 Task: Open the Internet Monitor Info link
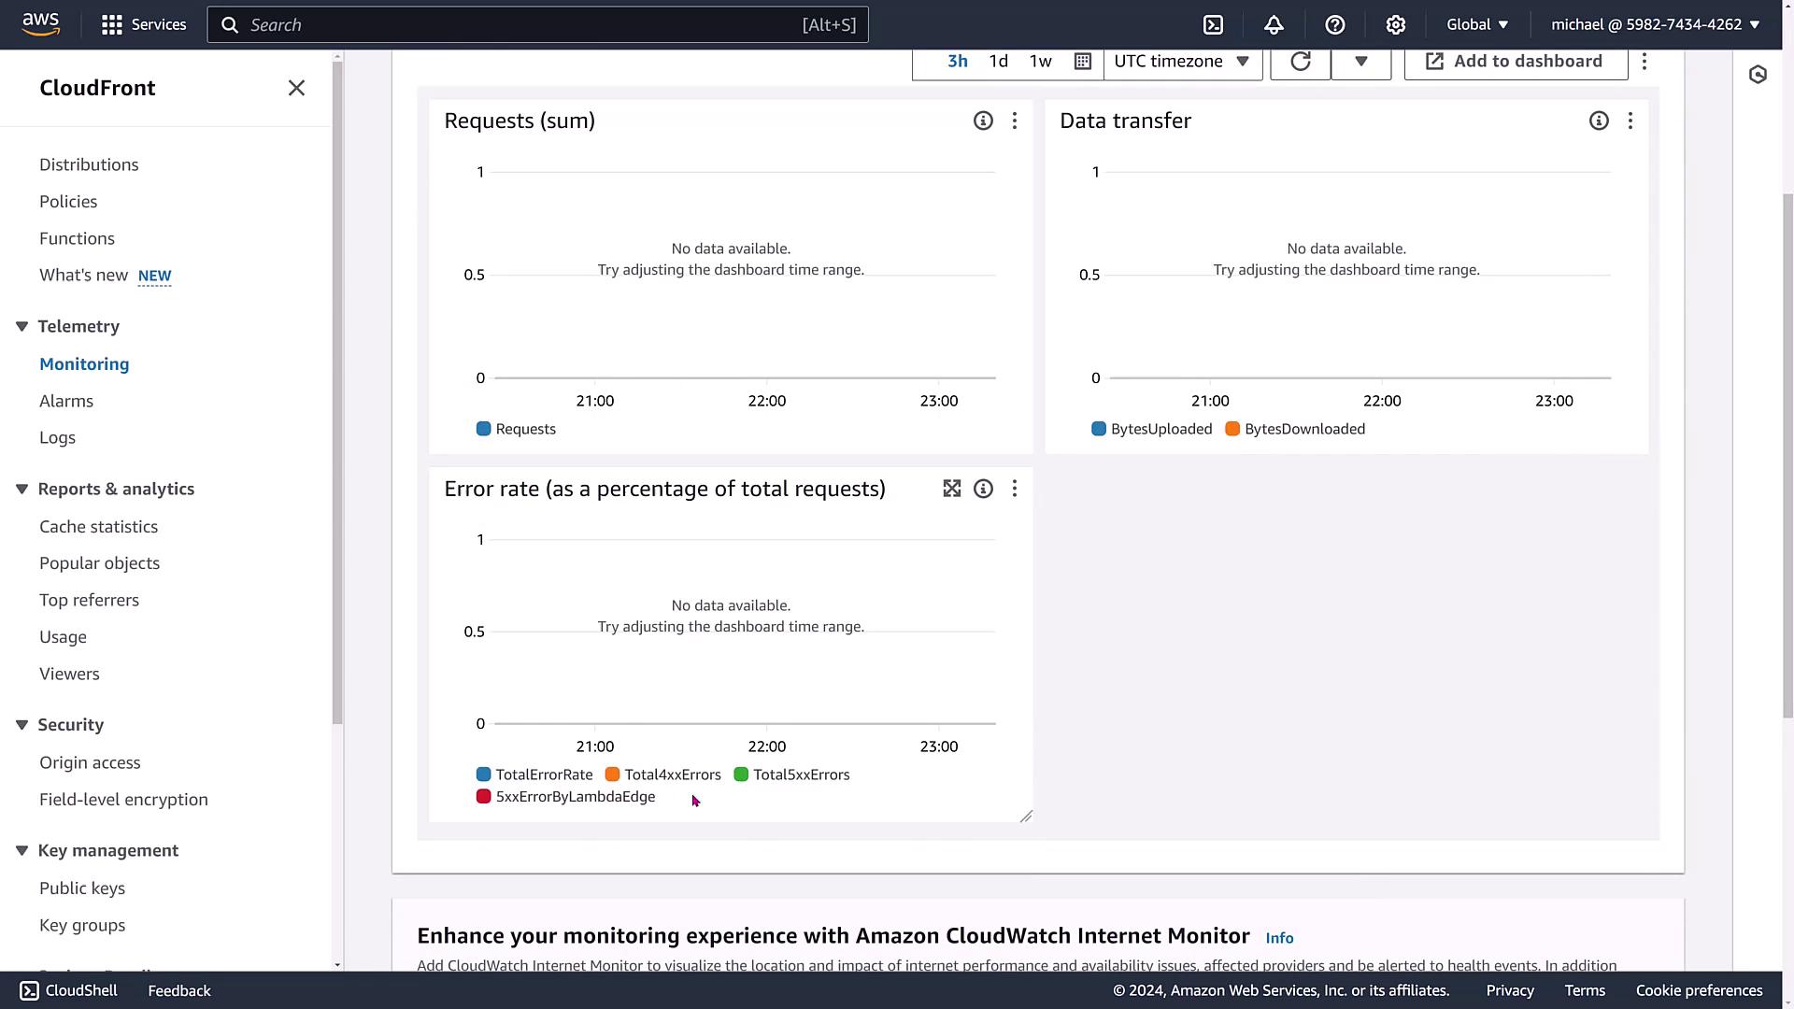pos(1279,938)
